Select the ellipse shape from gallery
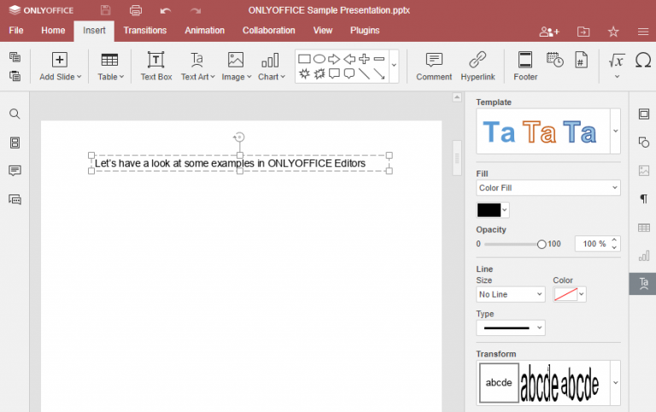 319,59
